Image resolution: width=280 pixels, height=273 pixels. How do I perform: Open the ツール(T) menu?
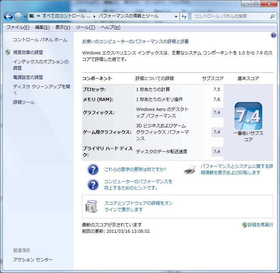pyautogui.click(x=85, y=27)
